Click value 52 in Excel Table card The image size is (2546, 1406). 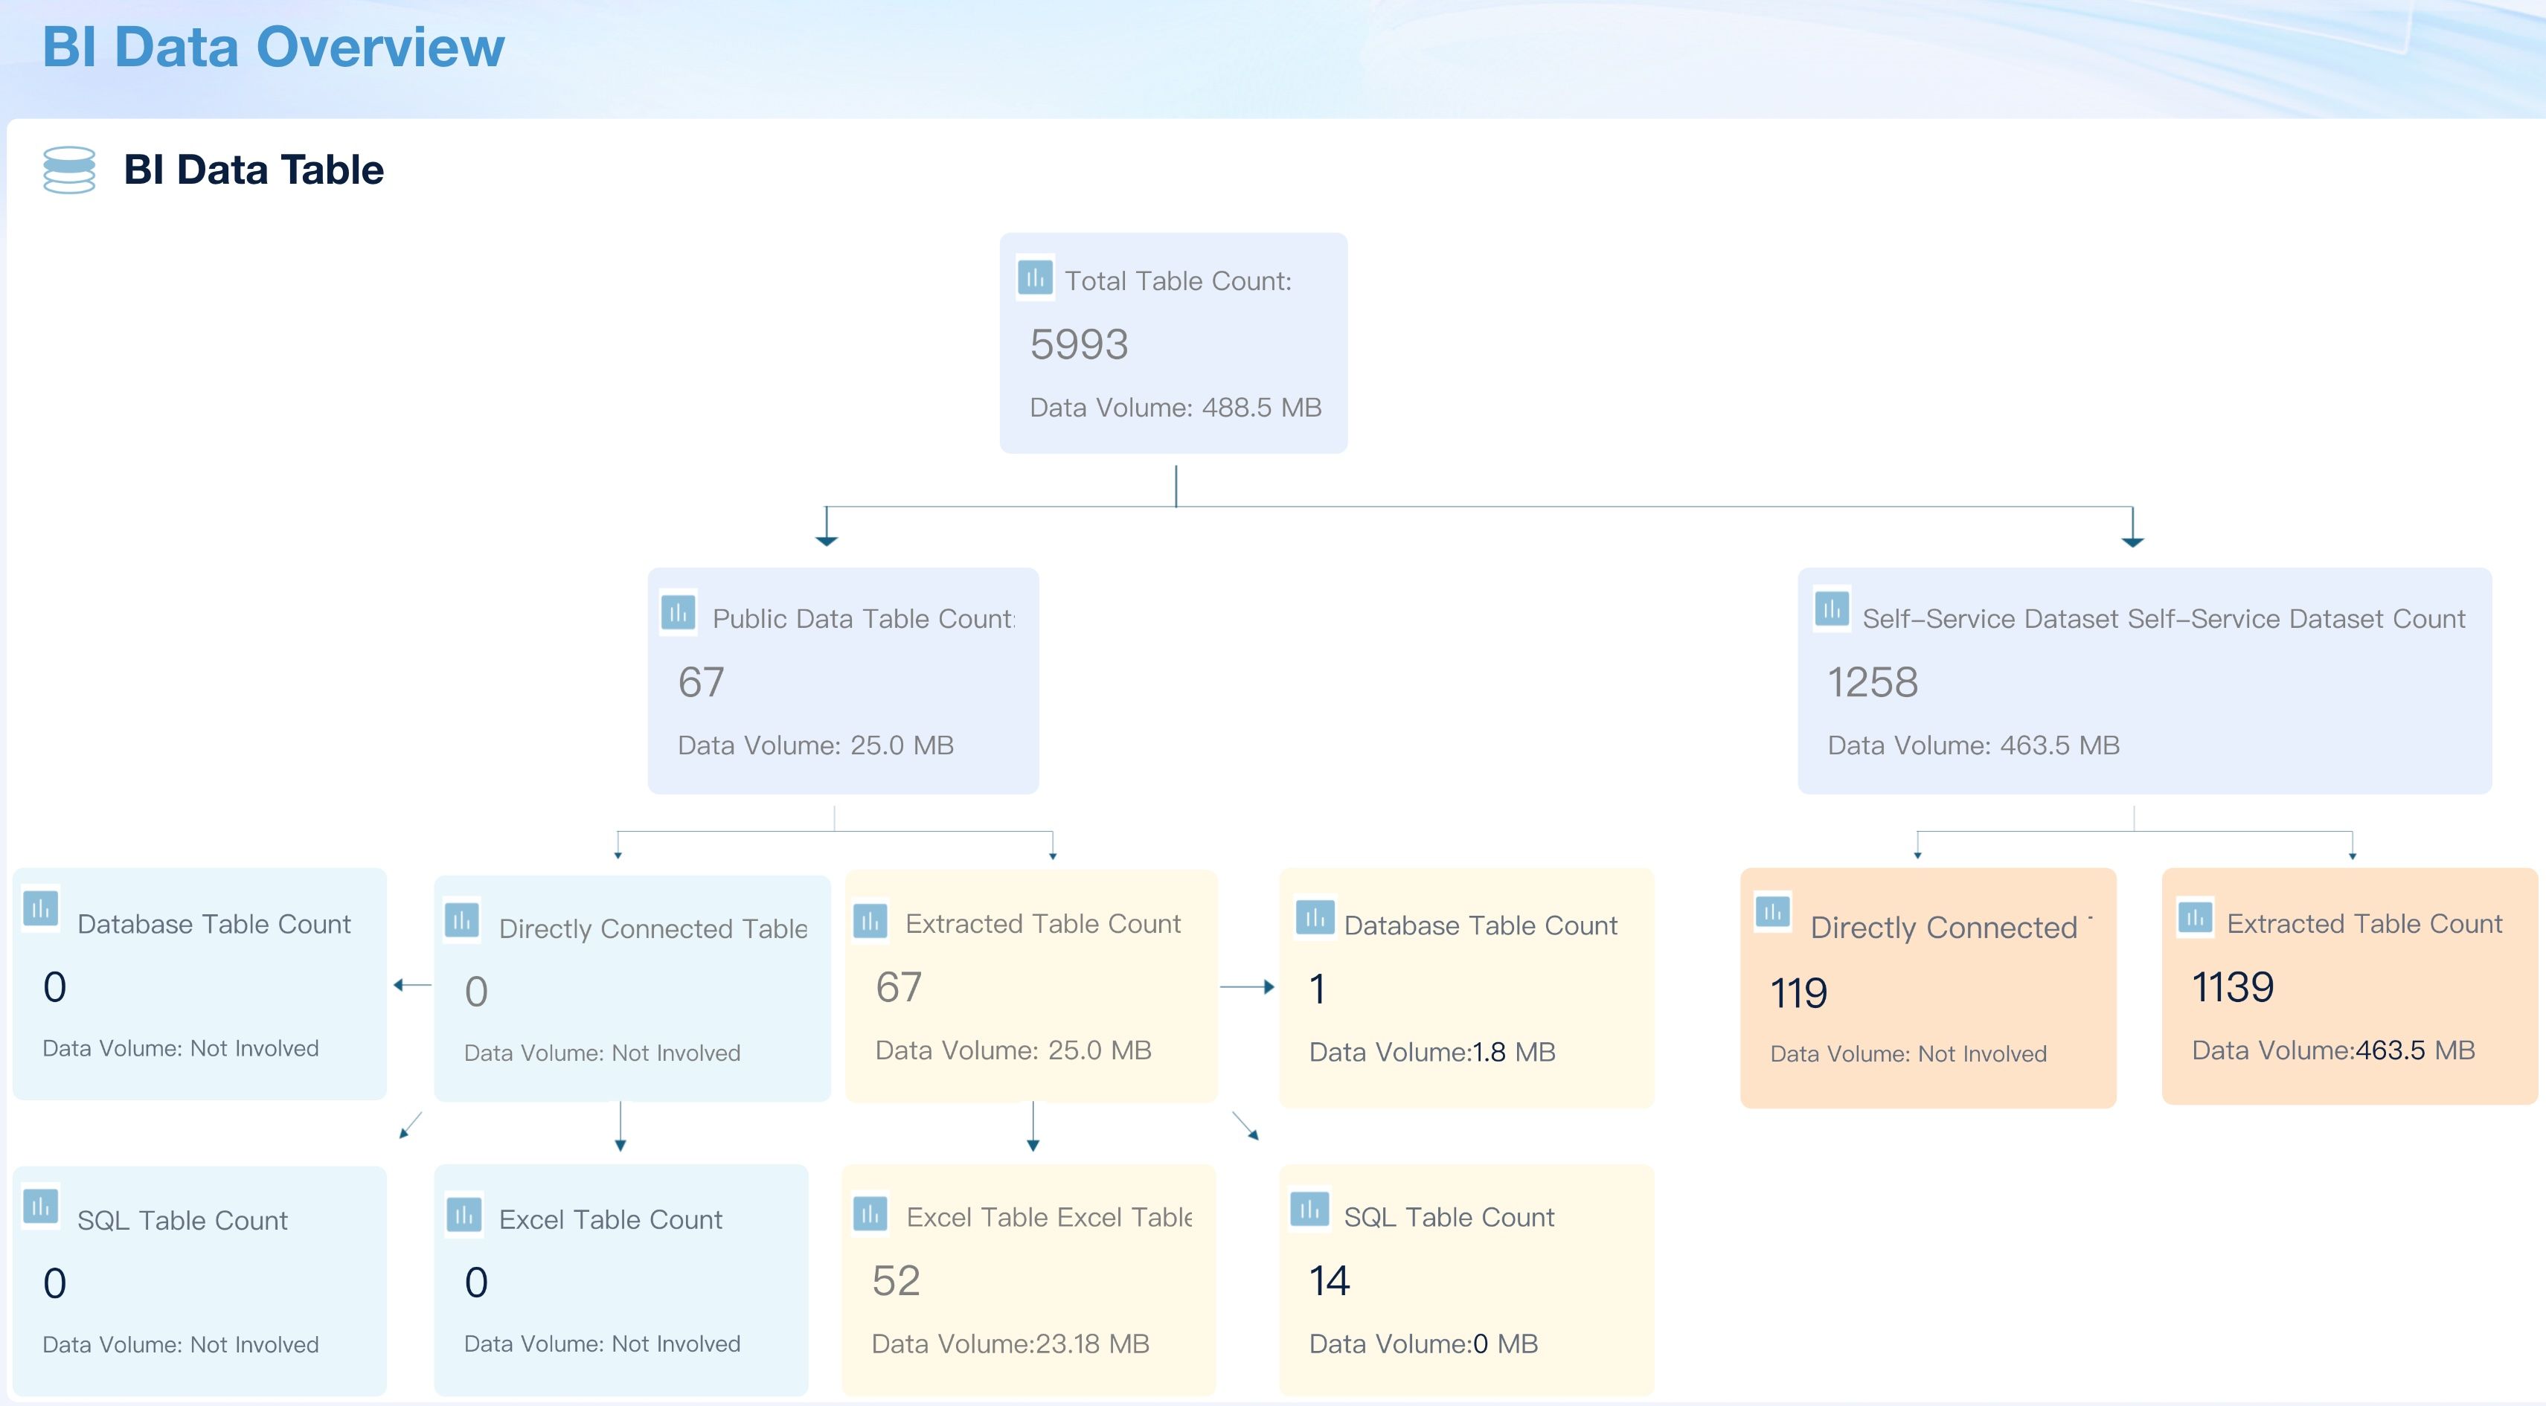tap(896, 1280)
